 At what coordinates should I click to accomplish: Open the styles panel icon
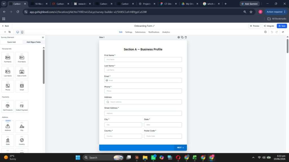click(x=283, y=32)
